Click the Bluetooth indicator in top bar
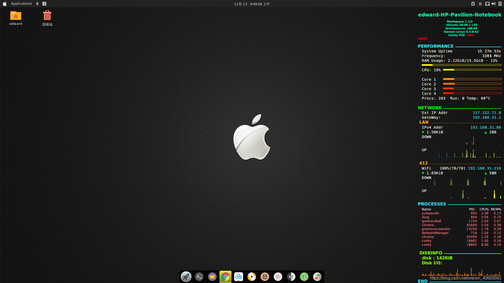The height and width of the screenshot is (283, 504). coord(37,4)
